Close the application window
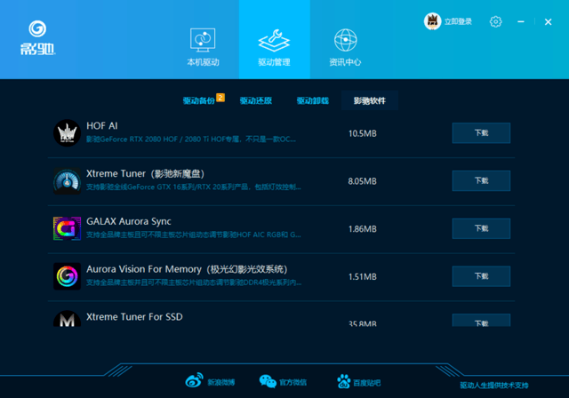Screen dimensions: 569x398 [548, 22]
